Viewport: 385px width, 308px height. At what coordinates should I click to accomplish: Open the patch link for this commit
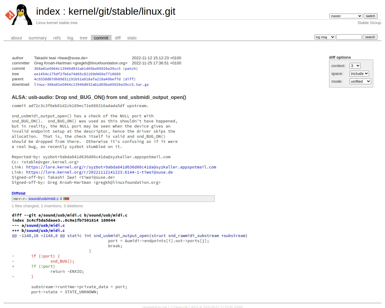(130, 69)
